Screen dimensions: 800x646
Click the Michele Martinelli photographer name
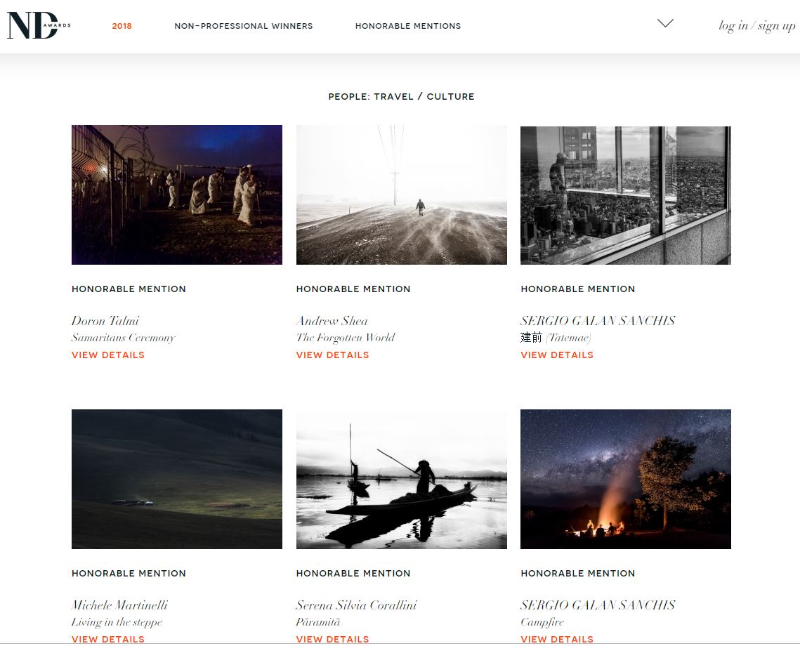(119, 605)
